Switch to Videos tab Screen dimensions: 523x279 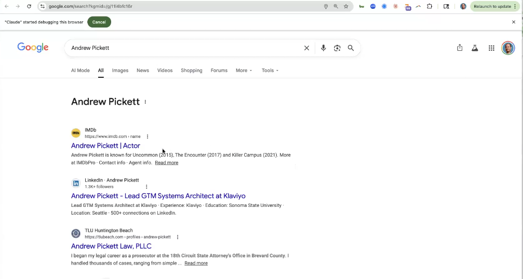pos(165,70)
